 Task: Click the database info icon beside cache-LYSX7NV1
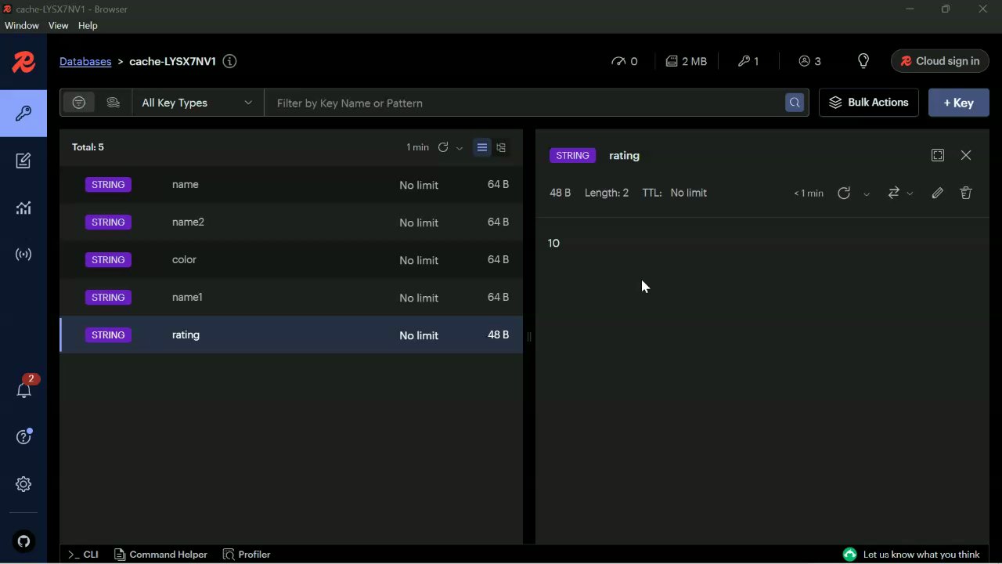tap(229, 61)
